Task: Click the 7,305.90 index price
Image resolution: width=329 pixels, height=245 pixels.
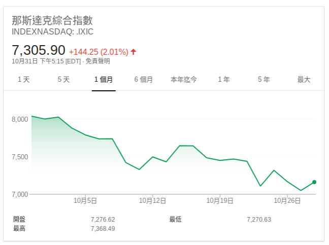Action: [39, 50]
